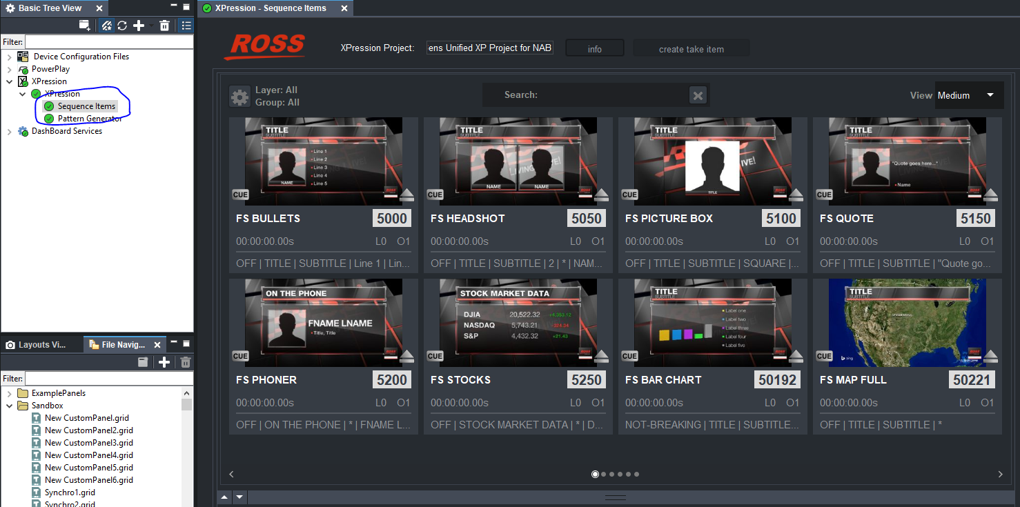Close the File Navigator tab

[157, 345]
